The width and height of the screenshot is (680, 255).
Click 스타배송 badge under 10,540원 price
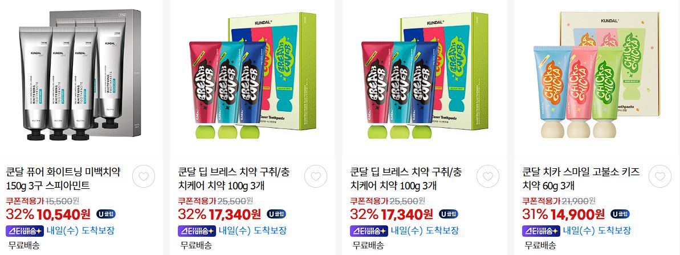click(x=25, y=230)
